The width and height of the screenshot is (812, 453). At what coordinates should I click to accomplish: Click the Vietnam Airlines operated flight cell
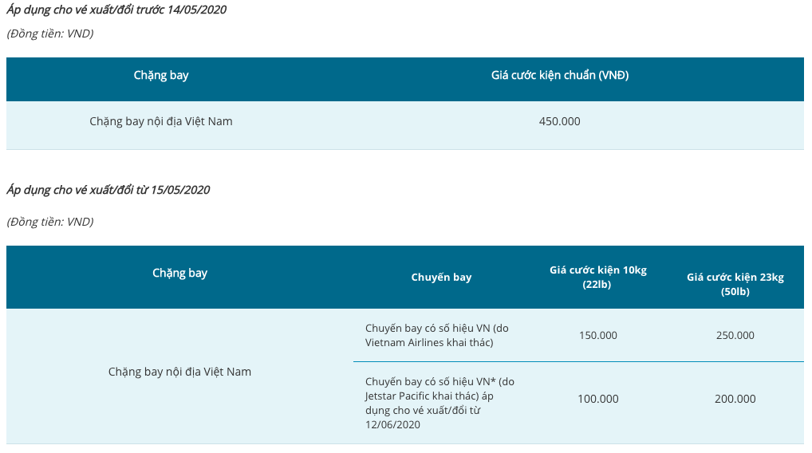437,336
